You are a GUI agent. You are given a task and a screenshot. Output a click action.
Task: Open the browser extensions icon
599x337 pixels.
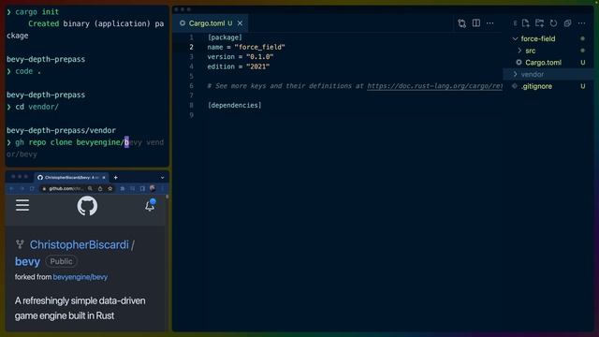pyautogui.click(x=123, y=188)
